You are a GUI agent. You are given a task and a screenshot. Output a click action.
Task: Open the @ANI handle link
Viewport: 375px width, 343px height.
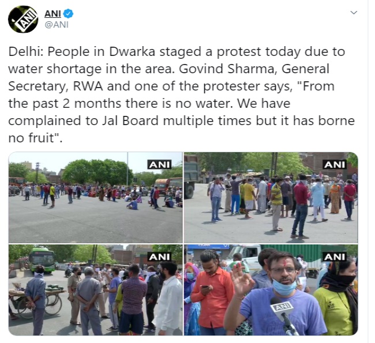click(57, 24)
